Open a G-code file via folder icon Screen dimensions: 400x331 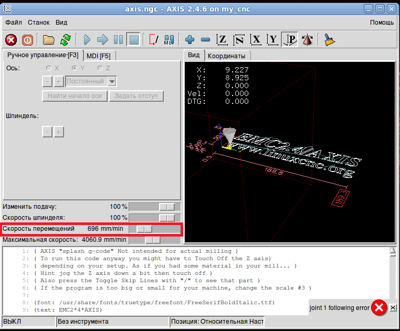(48, 40)
